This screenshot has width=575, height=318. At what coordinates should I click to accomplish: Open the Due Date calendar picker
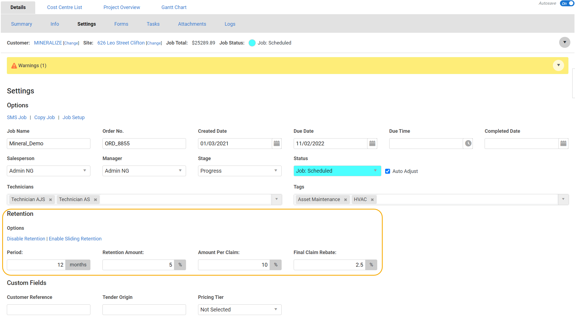point(372,143)
